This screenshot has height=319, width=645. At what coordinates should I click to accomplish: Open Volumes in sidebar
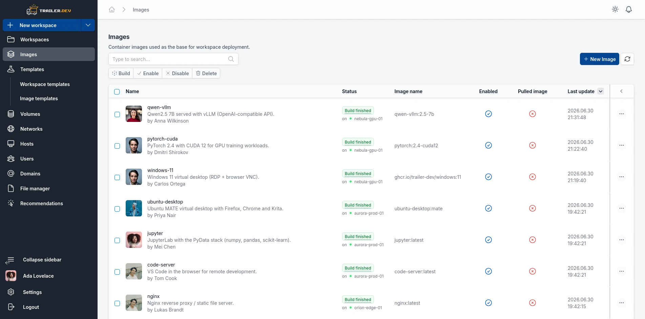[49, 114]
